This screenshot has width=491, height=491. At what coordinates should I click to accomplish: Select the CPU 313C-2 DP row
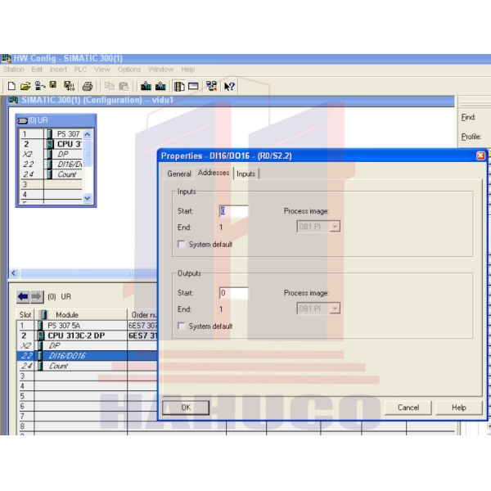[88, 336]
